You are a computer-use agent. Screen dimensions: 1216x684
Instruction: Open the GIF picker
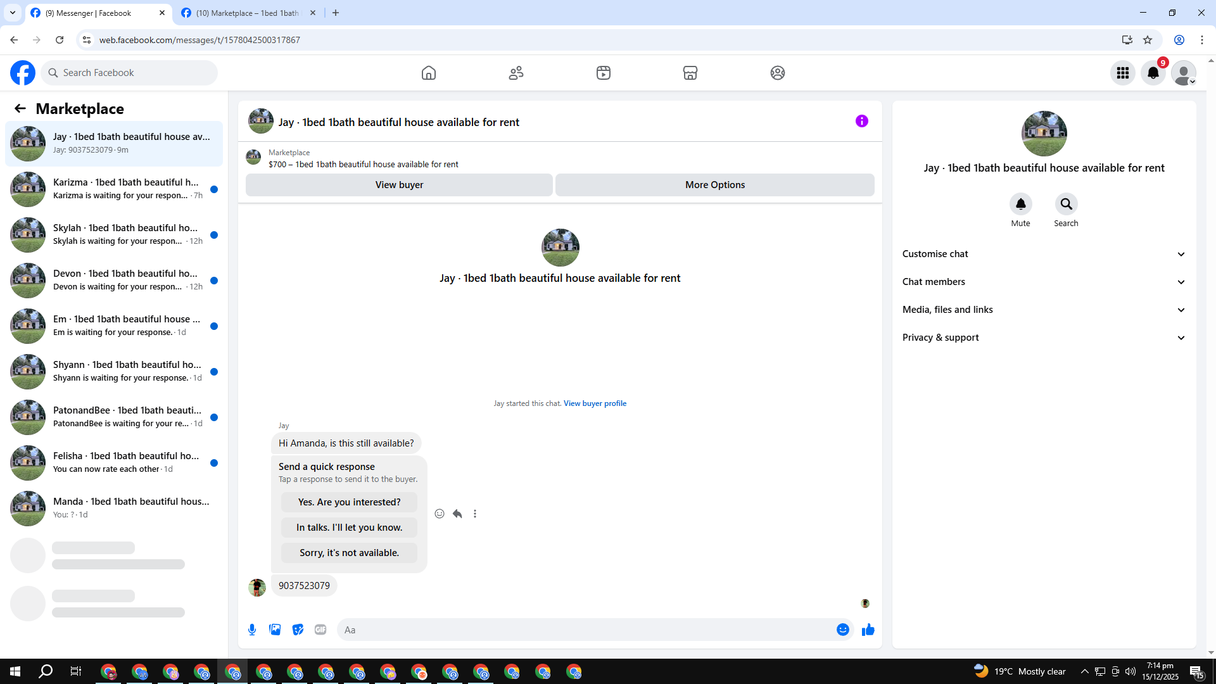click(x=320, y=630)
